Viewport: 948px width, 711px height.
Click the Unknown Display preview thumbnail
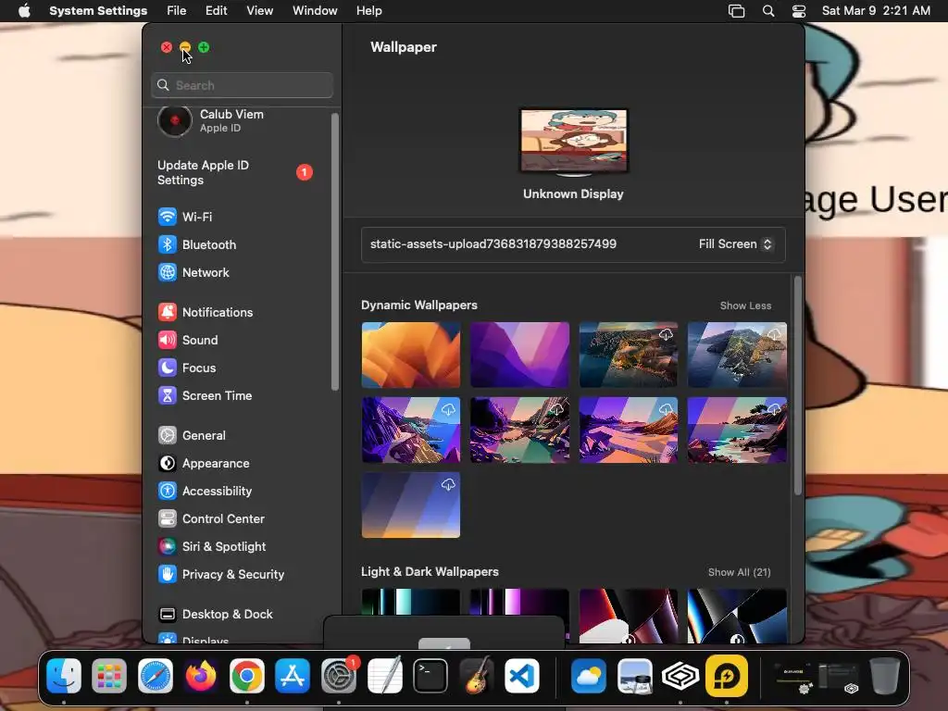click(x=574, y=142)
